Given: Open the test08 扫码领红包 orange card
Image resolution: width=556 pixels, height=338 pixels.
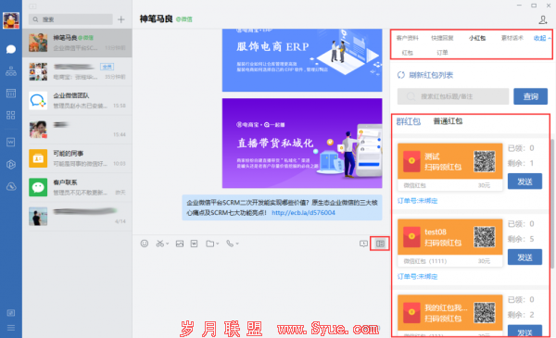Looking at the screenshot, I should pos(450,237).
